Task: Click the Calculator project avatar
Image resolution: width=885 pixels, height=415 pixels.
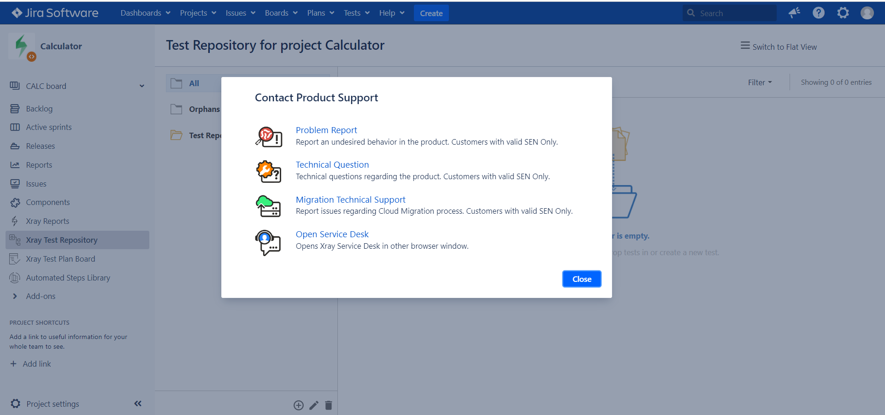Action: point(22,47)
